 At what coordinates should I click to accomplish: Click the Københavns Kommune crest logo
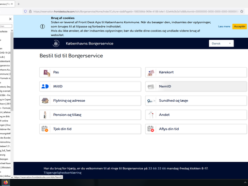[56, 43]
